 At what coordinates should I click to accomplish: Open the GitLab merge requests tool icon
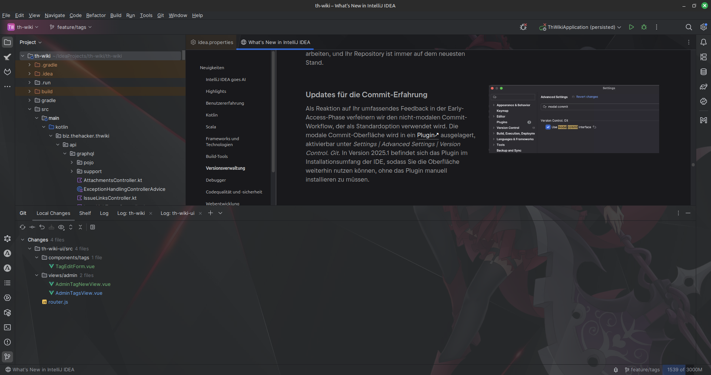point(7,72)
